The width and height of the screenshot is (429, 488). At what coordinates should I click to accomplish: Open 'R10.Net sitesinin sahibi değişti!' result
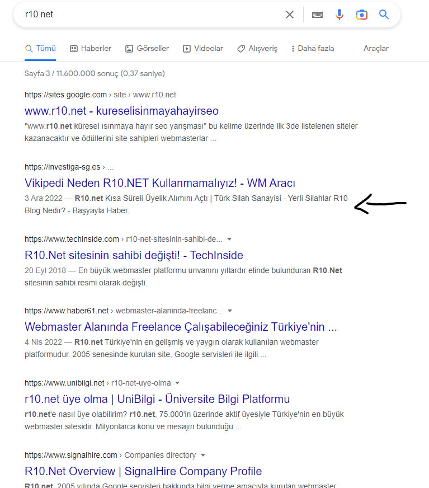click(134, 255)
